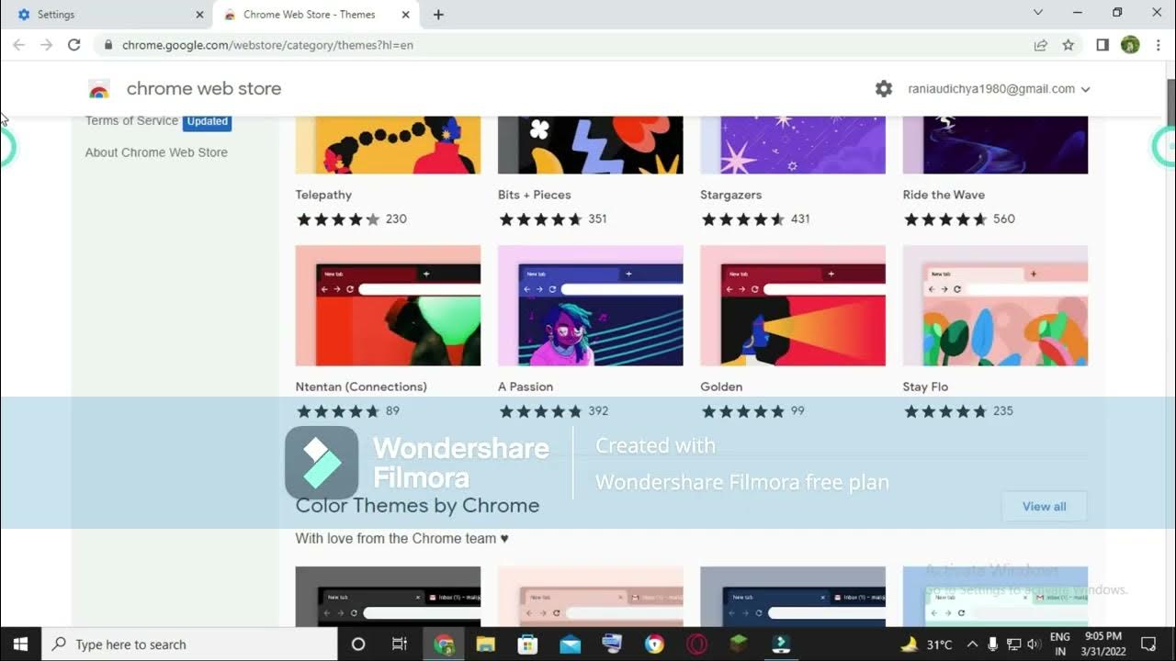Viewport: 1176px width, 661px height.
Task: Open the pink color theme thumbnail
Action: [590, 596]
